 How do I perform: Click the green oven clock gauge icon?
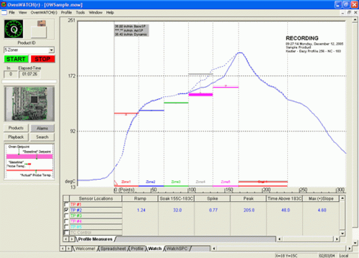pos(14,29)
